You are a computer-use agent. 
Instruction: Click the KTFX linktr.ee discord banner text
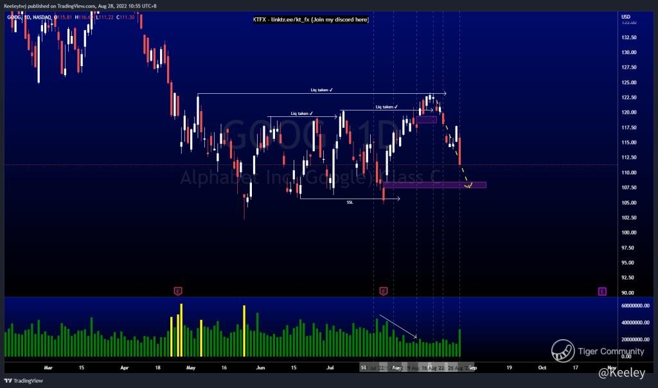[x=311, y=19]
